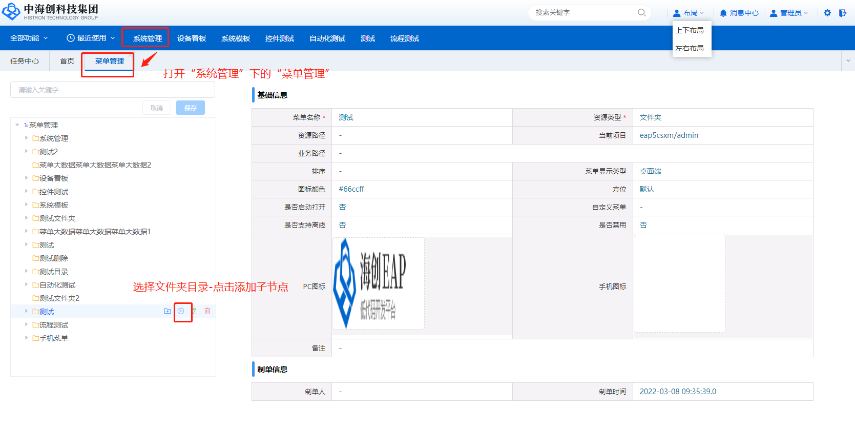This screenshot has width=855, height=429.
Task: Open the 最近使用 recent menu
Action: (x=91, y=38)
